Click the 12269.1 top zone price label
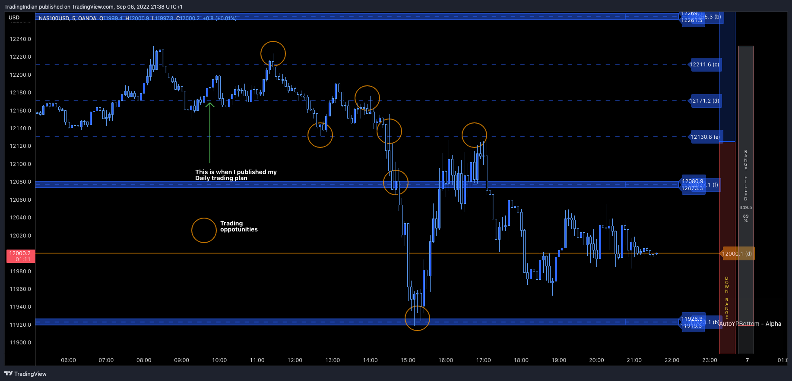This screenshot has width=792, height=381. pos(692,14)
